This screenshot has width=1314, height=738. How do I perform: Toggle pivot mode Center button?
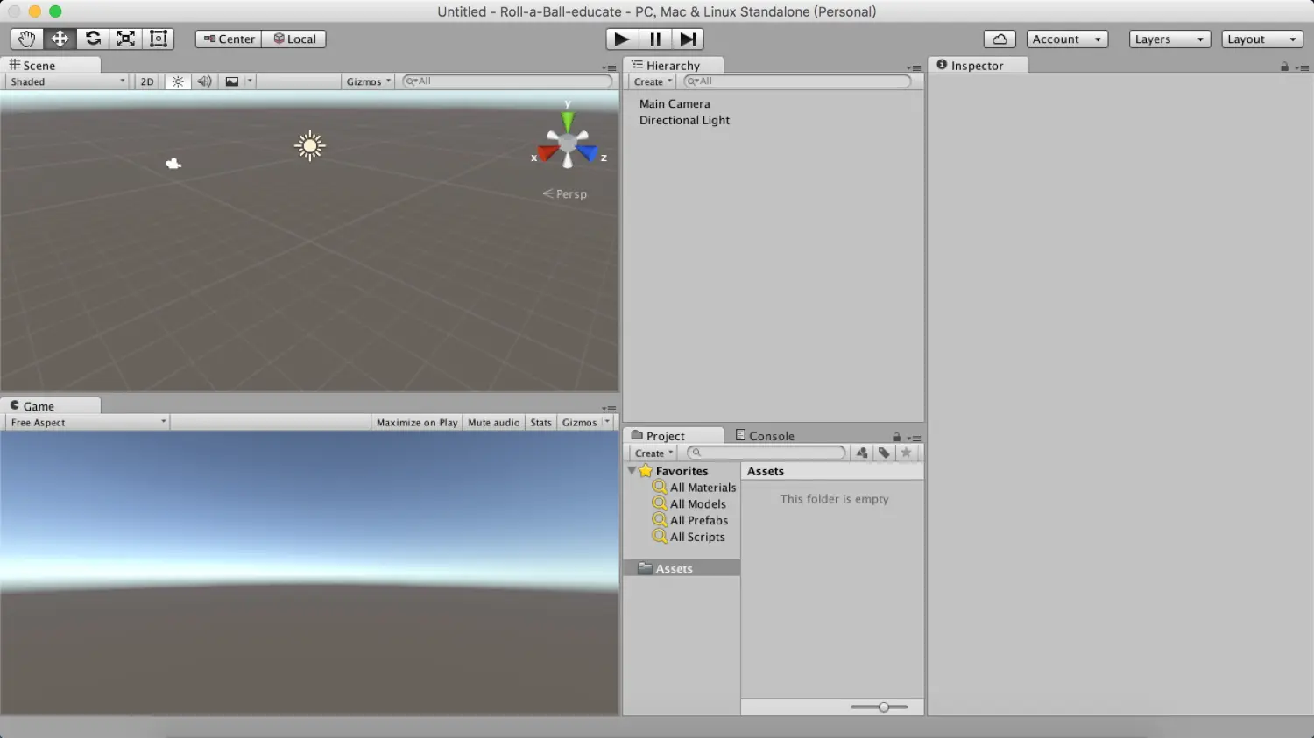tap(229, 39)
